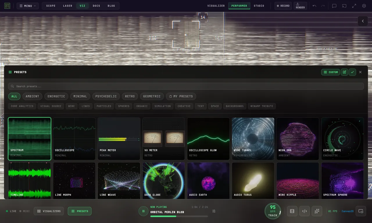372x223 pixels.
Task: Select the SPHERES tag
Action: [x=124, y=106]
